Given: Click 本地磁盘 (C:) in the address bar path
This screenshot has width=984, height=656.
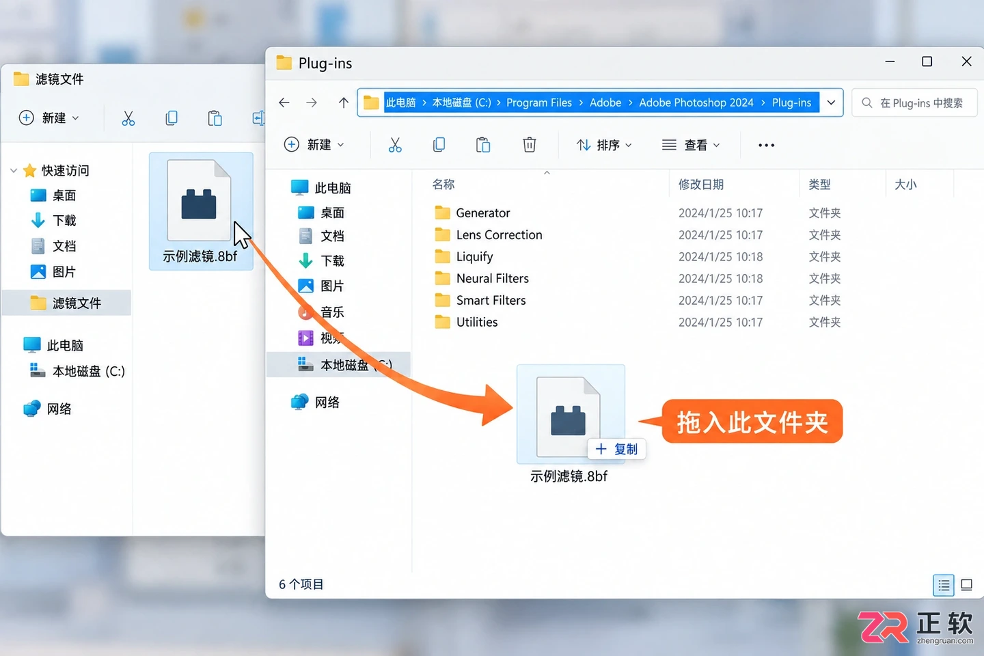Looking at the screenshot, I should tap(462, 102).
